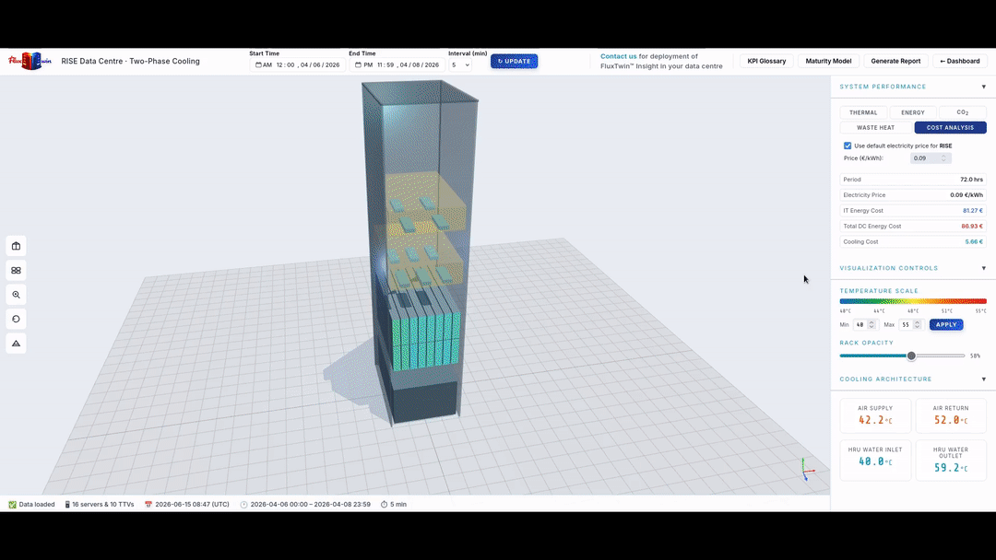Collapse the Cooling Architecture section
996x560 pixels.
tap(983, 379)
